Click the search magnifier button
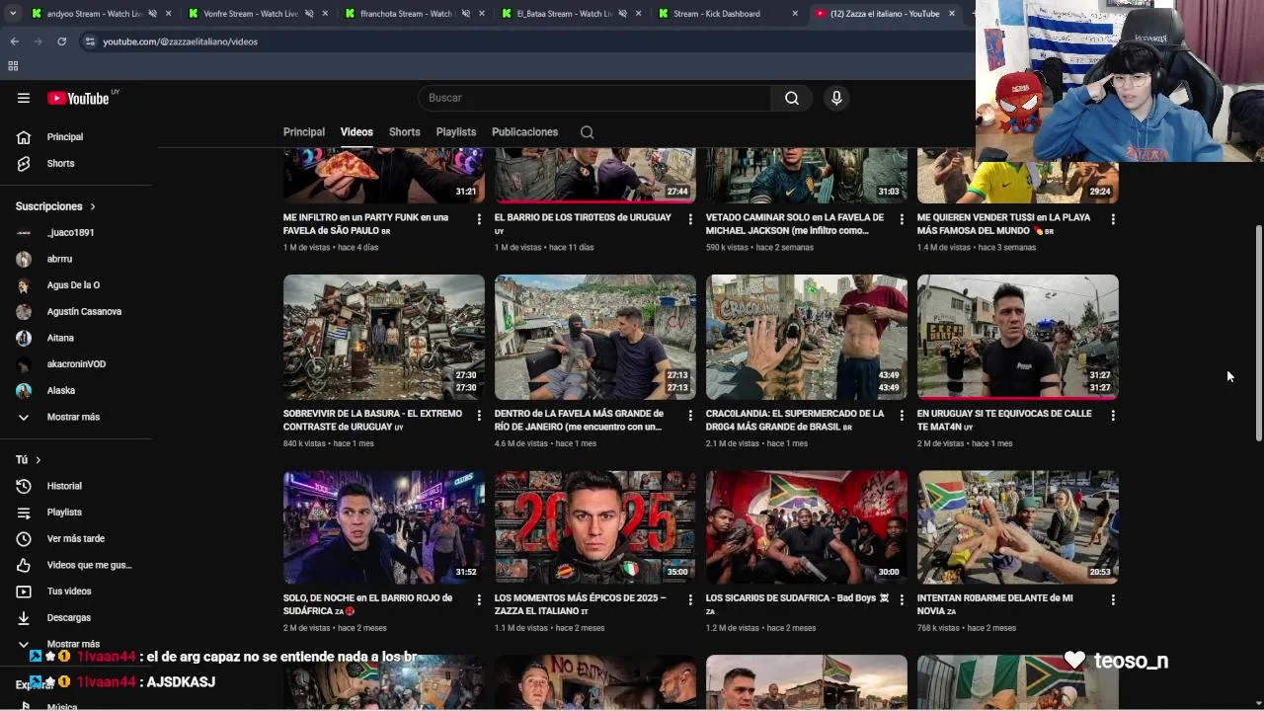The height and width of the screenshot is (711, 1264). [792, 98]
